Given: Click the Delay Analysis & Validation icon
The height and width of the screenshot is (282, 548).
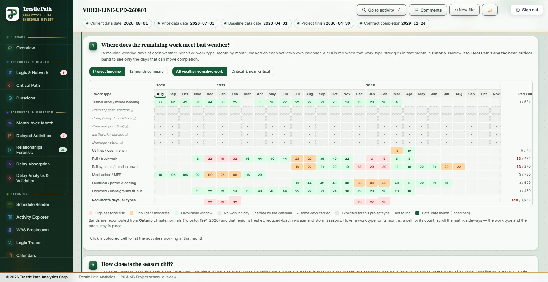Looking at the screenshot, I should [10, 178].
